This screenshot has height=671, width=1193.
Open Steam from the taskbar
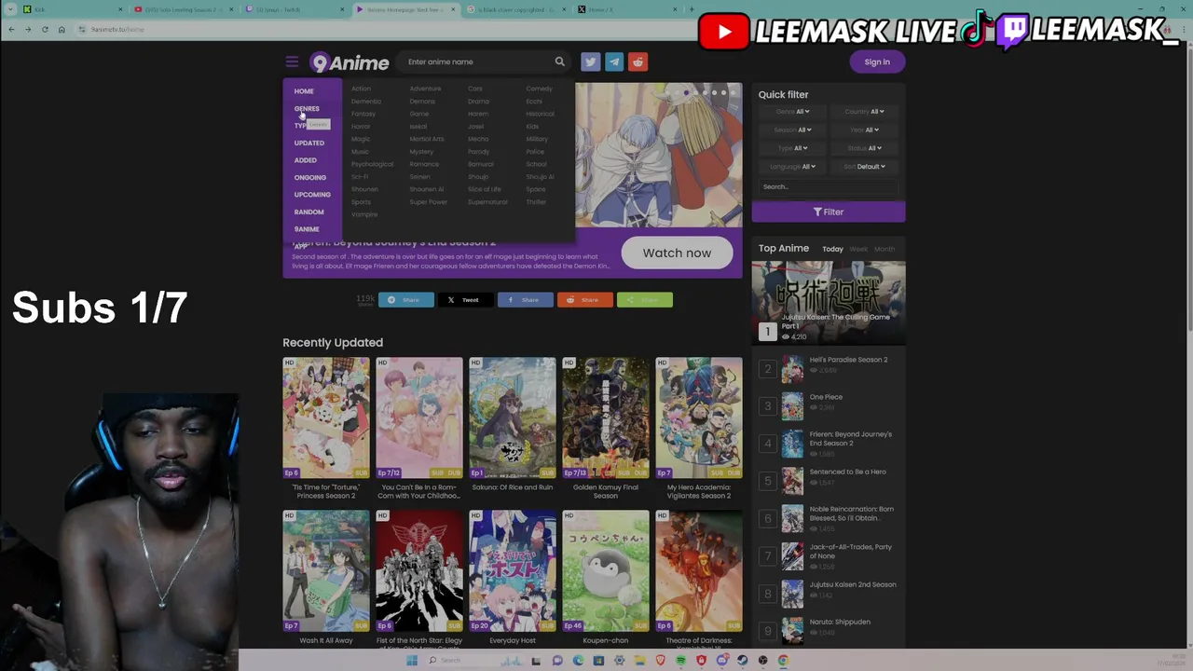pos(742,661)
